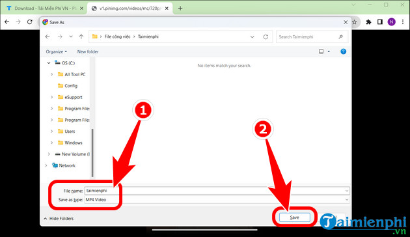Select the New Volume drive

tap(72, 154)
